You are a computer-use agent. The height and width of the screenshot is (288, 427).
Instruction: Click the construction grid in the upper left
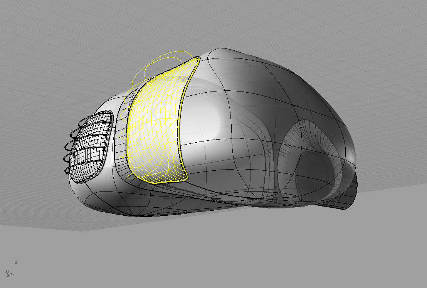[x=46, y=38]
